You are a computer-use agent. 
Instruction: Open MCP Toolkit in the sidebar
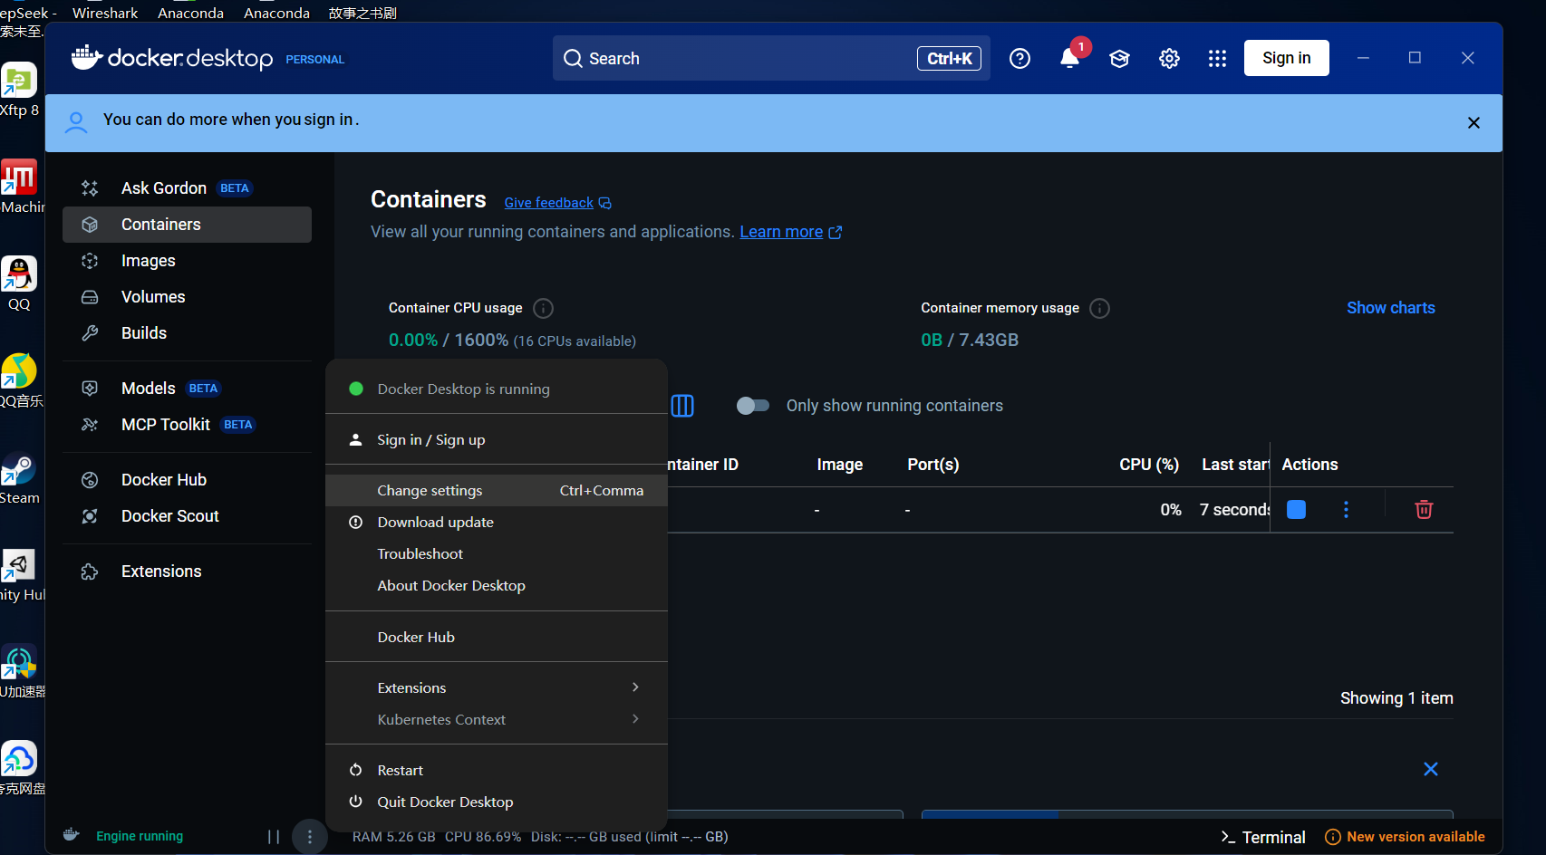click(x=187, y=425)
